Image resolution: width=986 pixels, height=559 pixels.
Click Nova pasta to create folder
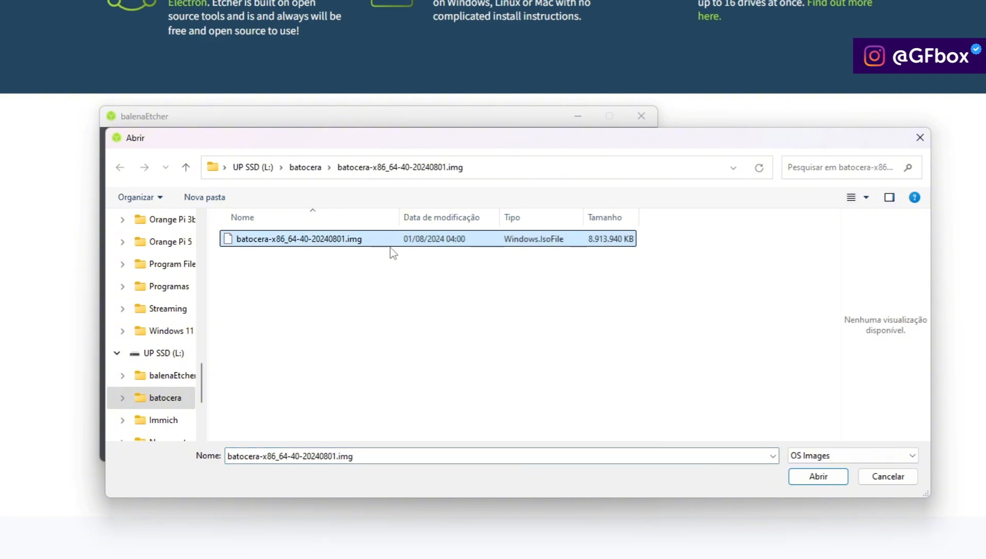tap(204, 197)
